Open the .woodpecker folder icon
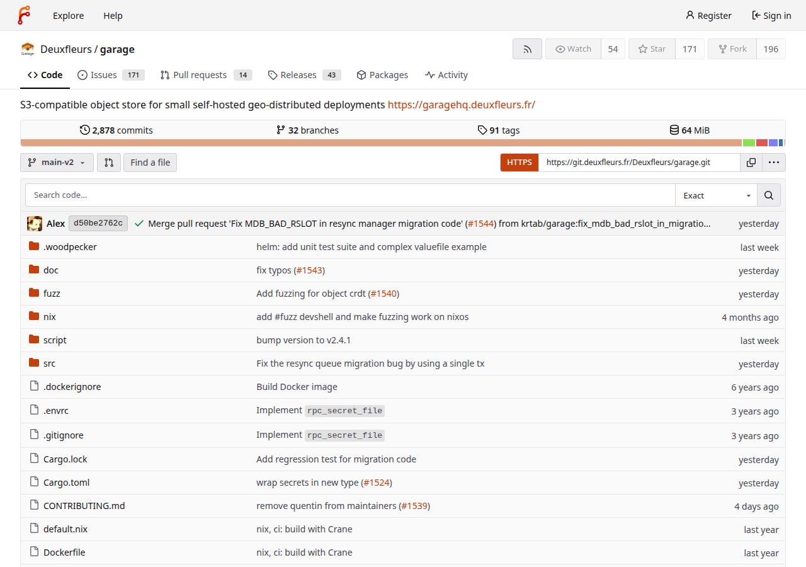The image size is (806, 567). click(34, 246)
